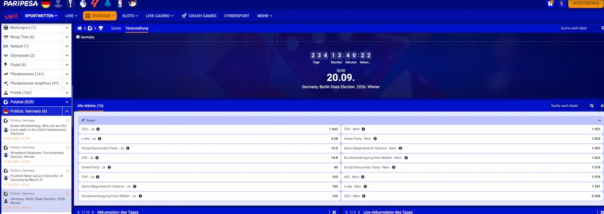Open the Live dropdown menu
The height and width of the screenshot is (214, 604).
[71, 16]
